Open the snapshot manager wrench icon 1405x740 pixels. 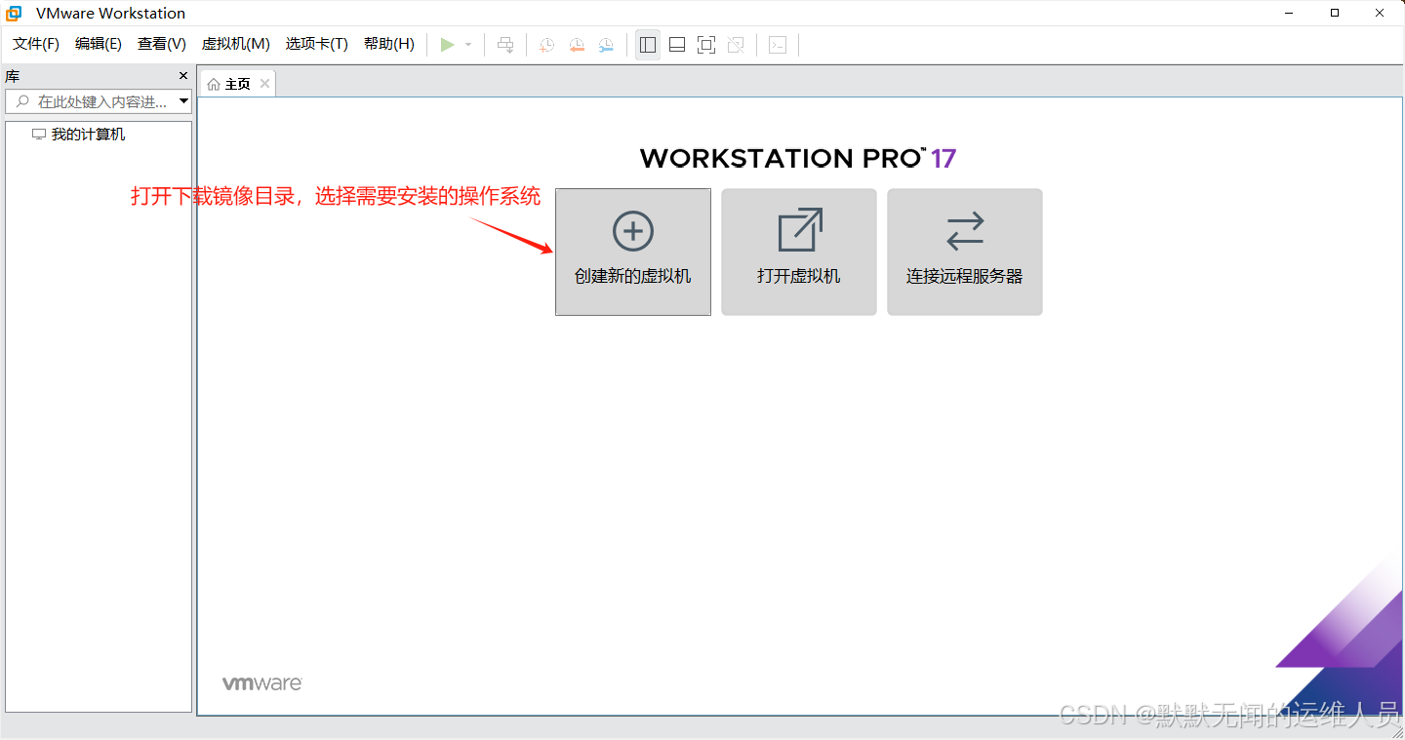pyautogui.click(x=606, y=45)
